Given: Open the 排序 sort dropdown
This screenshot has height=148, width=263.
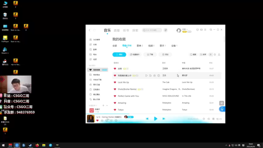Looking at the screenshot, I should [203, 55].
